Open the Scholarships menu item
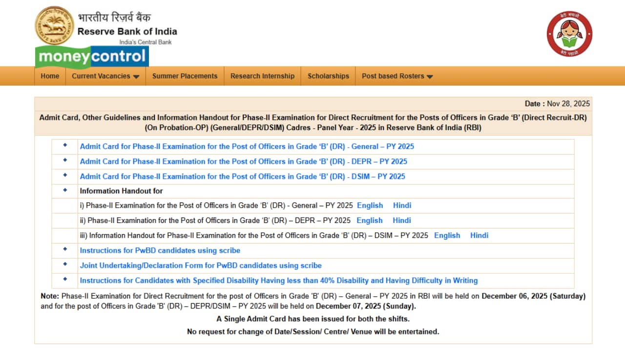The width and height of the screenshot is (625, 352). (328, 76)
